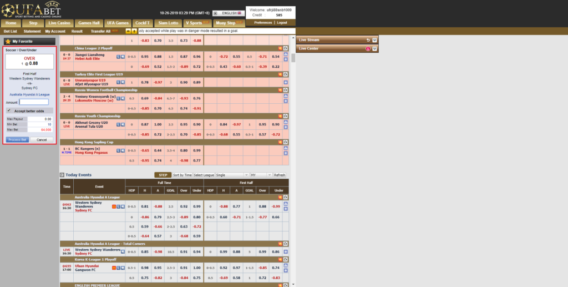Screen dimensions: 568x287
Task: Open statistics chart for Jiangxi Liansheng match
Action: click(x=286, y=55)
